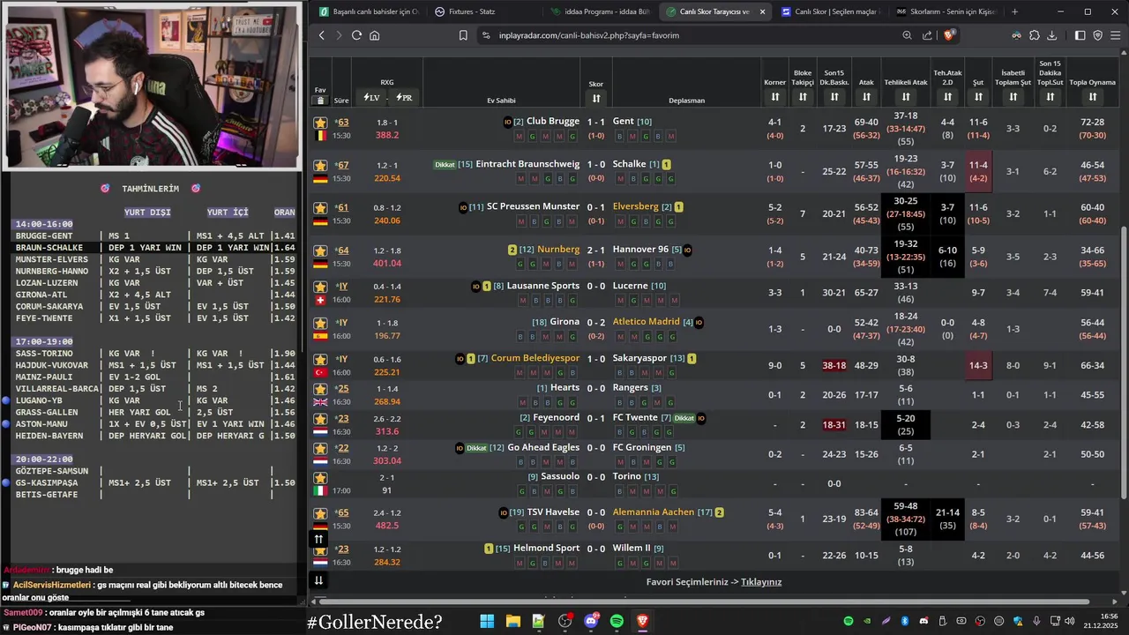The width and height of the screenshot is (1129, 635).
Task: Click Alemannia Aachen team name
Action: (x=654, y=512)
